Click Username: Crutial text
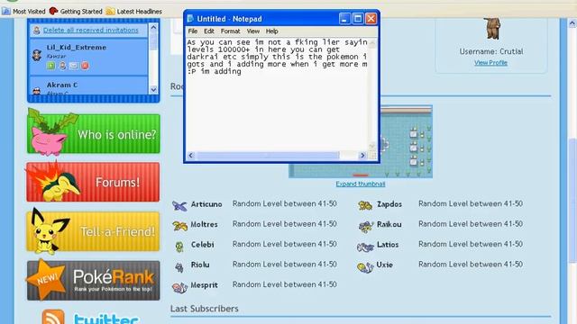Viewport: 577px width, 324px height. [x=490, y=51]
